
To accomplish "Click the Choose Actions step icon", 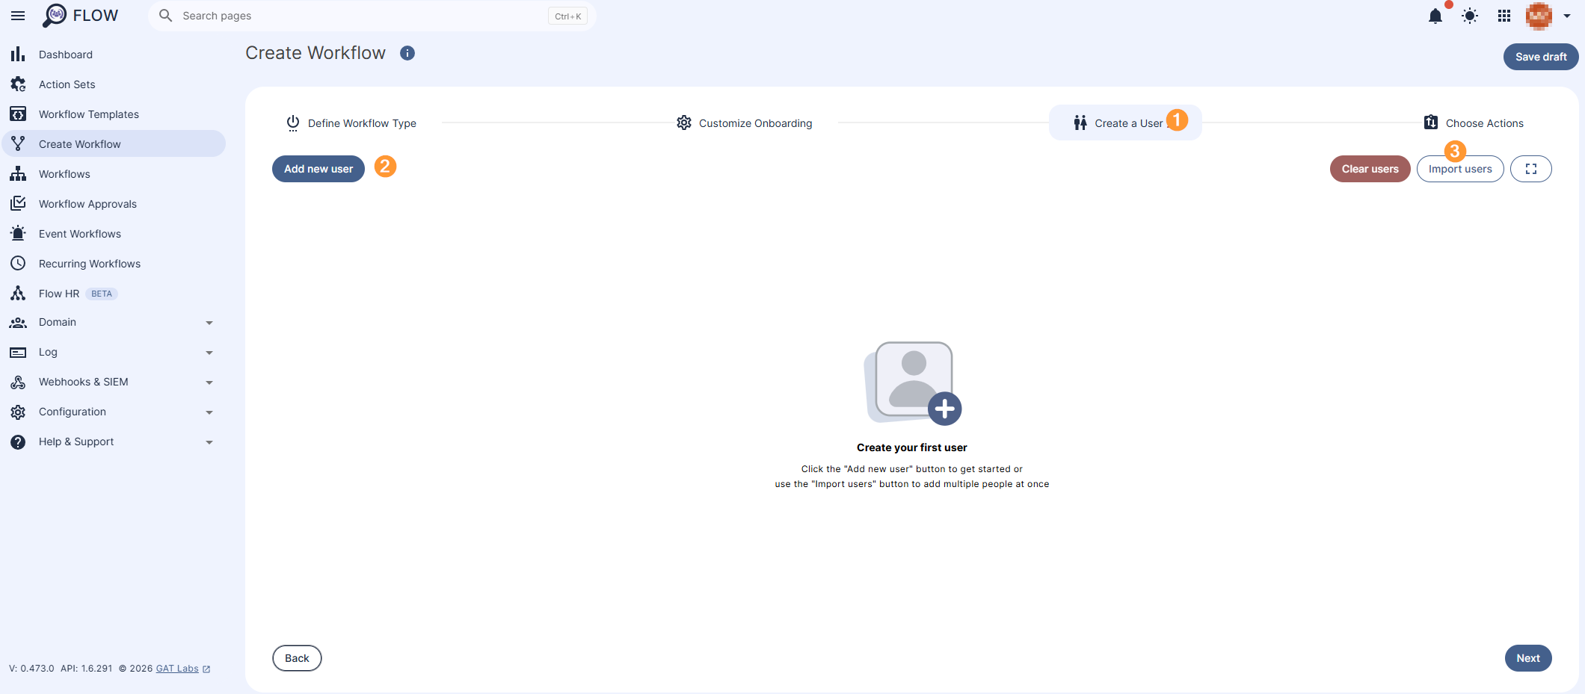I will click(x=1431, y=123).
